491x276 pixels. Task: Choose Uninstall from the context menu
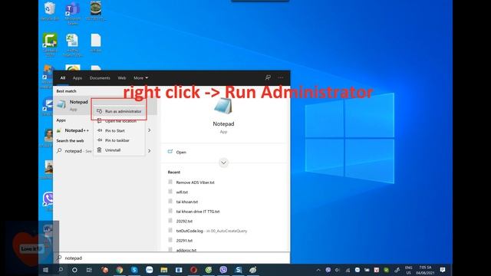[x=120, y=150]
